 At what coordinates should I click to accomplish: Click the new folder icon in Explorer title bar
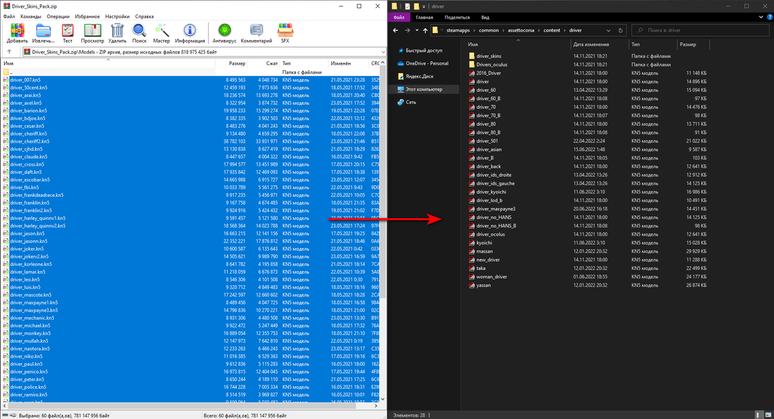[417, 6]
